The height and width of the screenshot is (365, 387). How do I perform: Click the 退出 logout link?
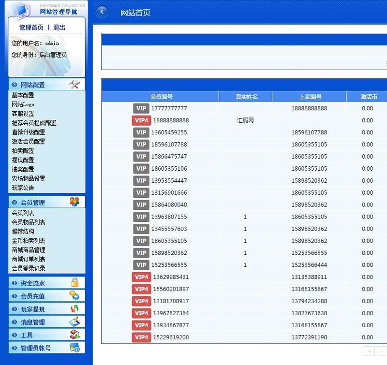pos(59,28)
